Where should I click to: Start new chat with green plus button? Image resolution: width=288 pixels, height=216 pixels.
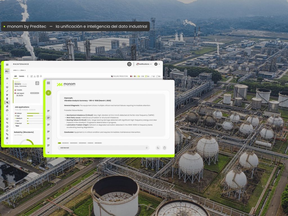point(48,93)
